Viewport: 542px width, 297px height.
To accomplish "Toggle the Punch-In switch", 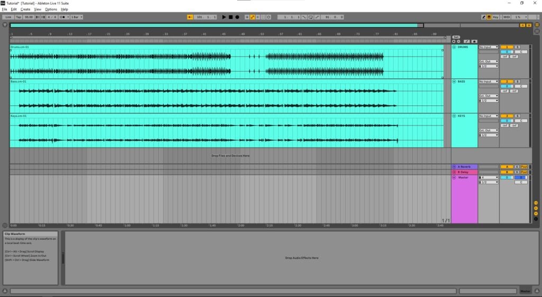I will click(x=304, y=17).
